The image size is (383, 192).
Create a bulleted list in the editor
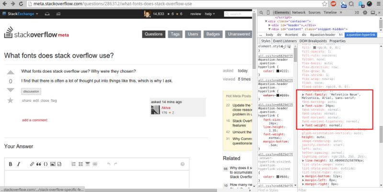(x=80, y=164)
